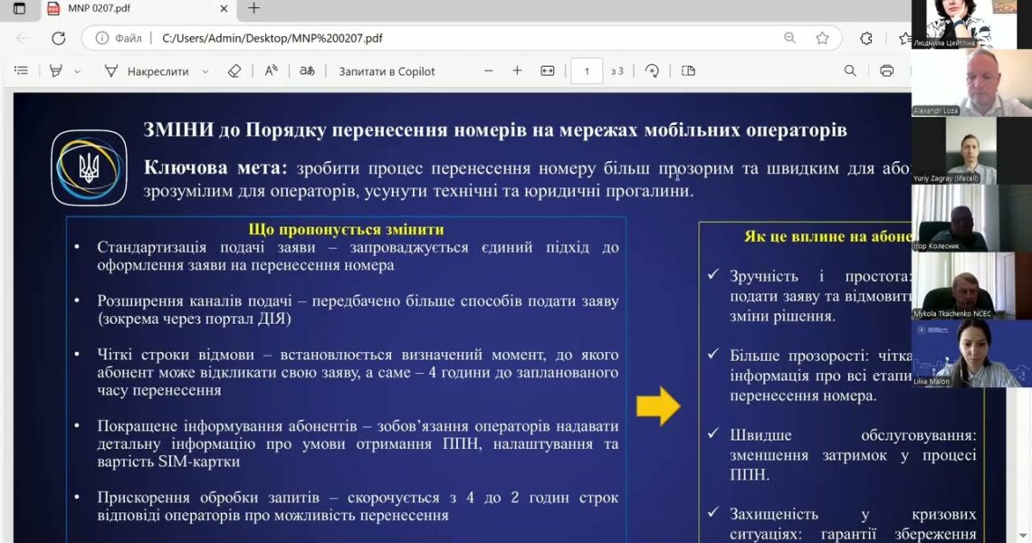Add this page to favorites star
This screenshot has width=1032, height=543.
822,38
